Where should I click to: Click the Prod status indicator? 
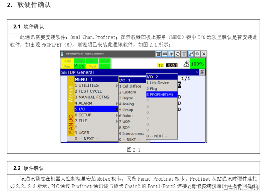(x=92, y=66)
